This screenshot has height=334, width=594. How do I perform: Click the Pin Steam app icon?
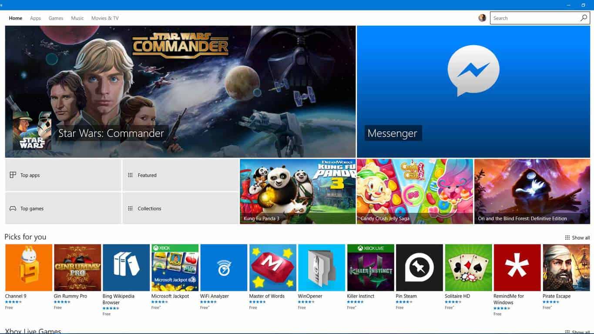(x=419, y=267)
